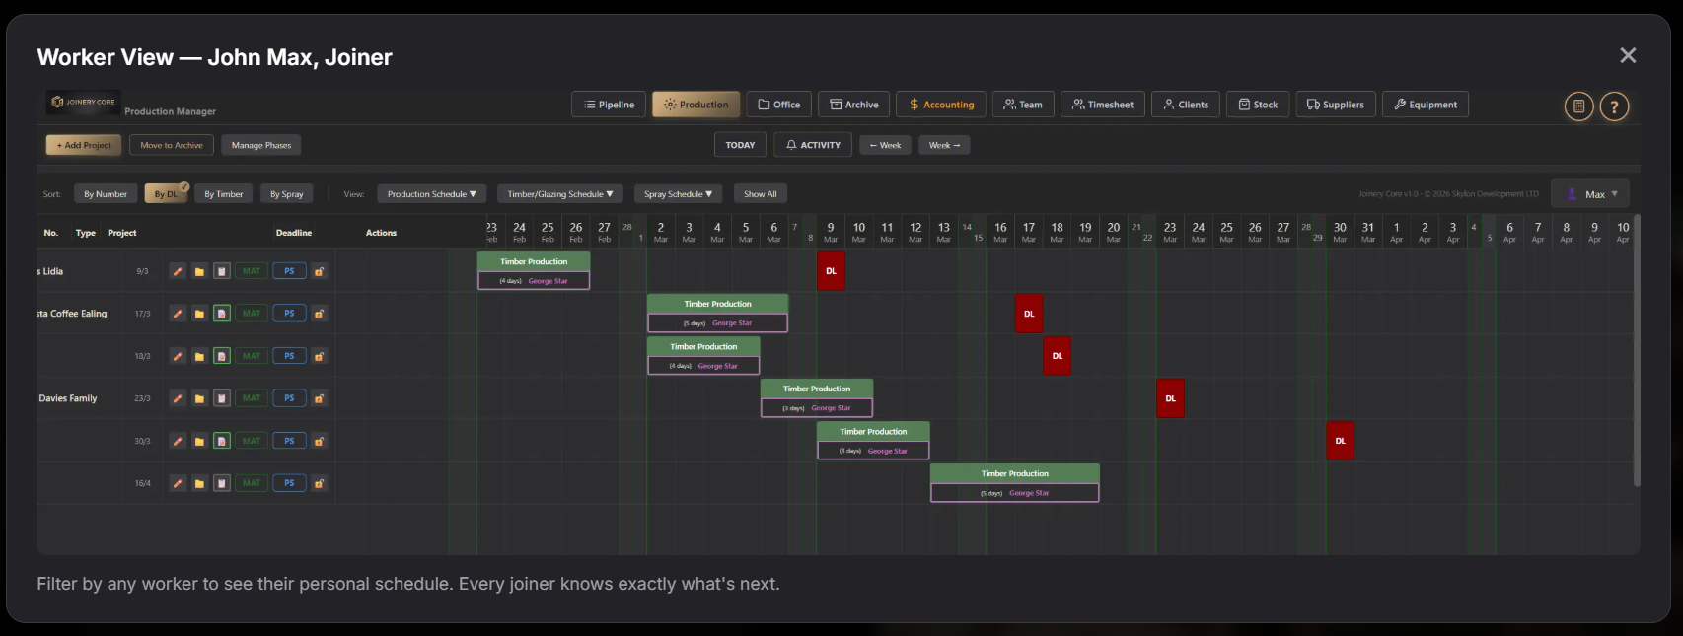Open the ACTIVITY notifications button

813,145
